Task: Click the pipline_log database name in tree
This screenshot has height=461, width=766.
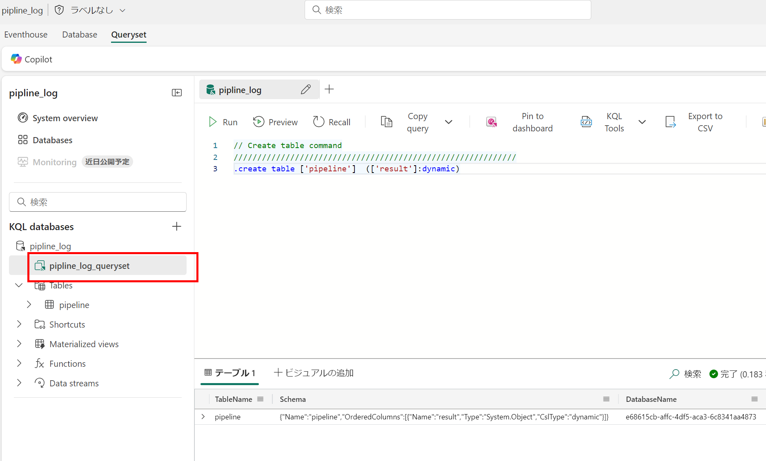Action: (50, 246)
